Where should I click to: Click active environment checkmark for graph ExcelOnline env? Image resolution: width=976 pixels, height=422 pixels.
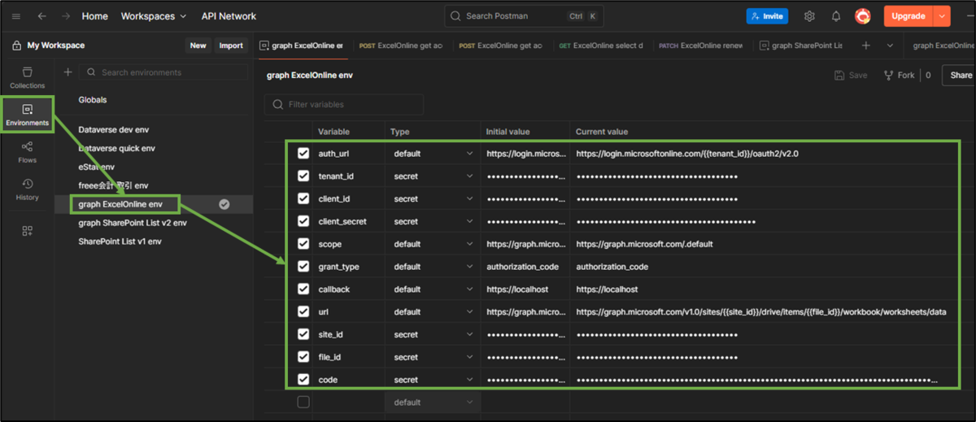[224, 205]
